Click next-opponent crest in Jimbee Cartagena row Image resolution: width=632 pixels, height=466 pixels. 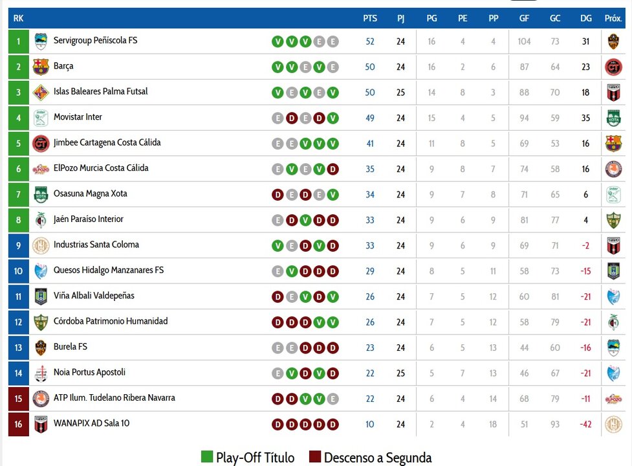(x=613, y=143)
